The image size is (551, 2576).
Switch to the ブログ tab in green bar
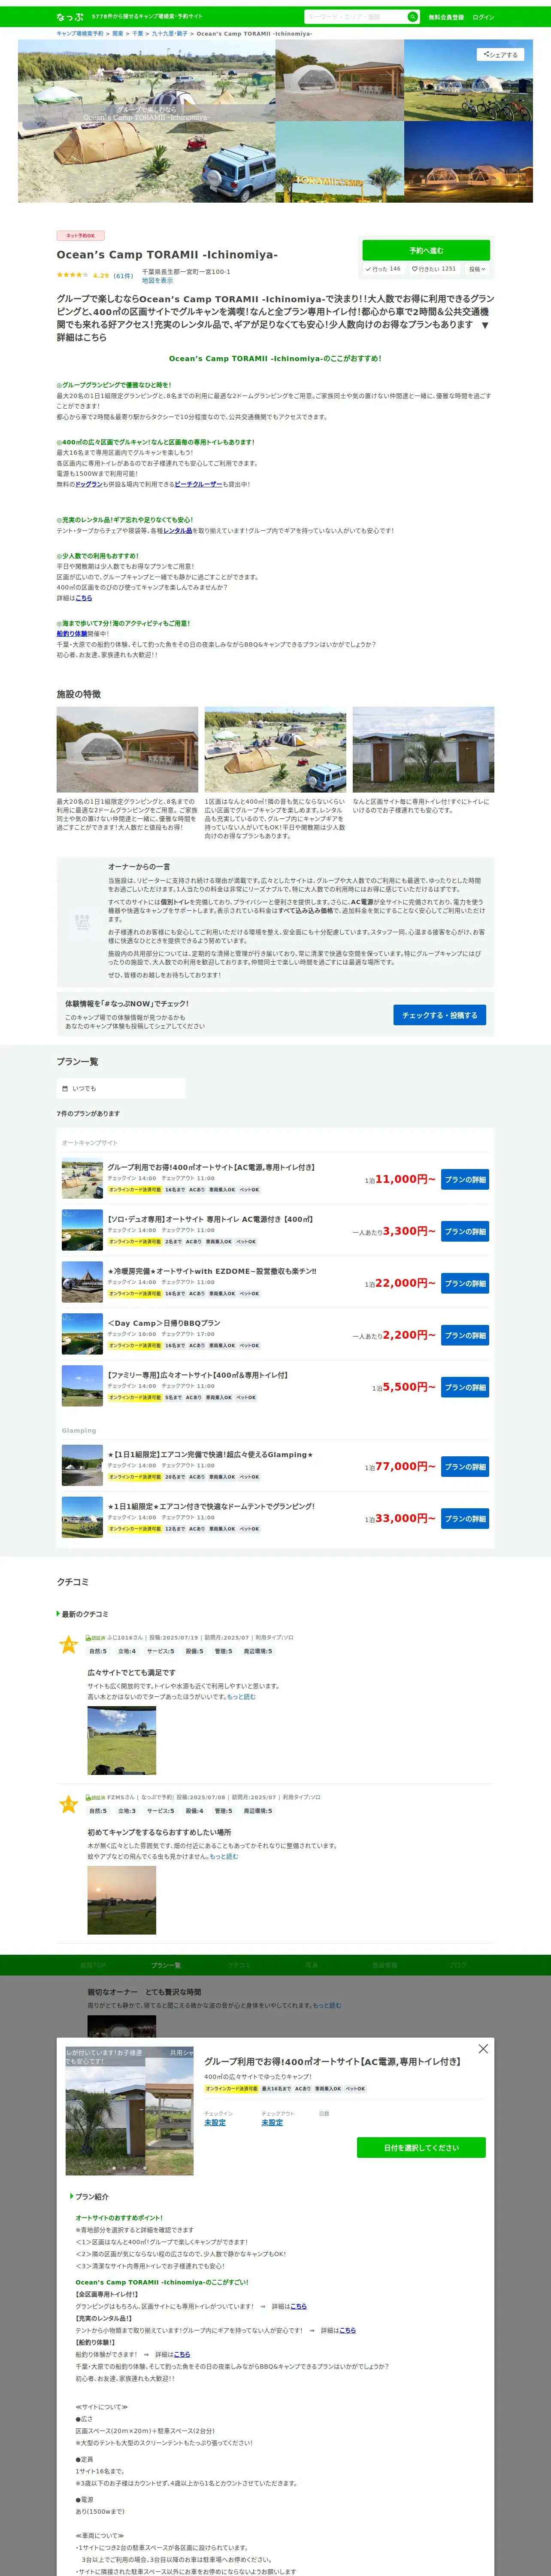(x=458, y=1966)
